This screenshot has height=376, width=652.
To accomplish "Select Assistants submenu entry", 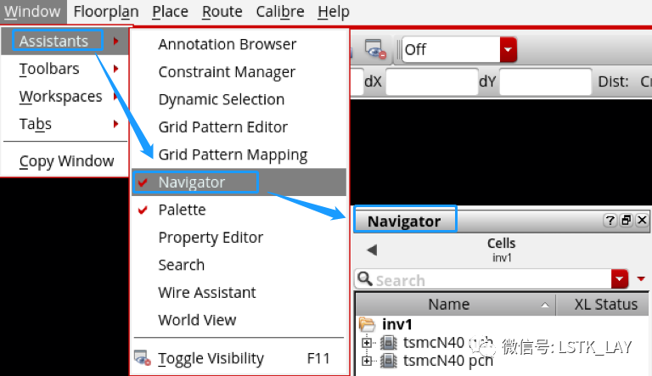I will click(x=65, y=41).
